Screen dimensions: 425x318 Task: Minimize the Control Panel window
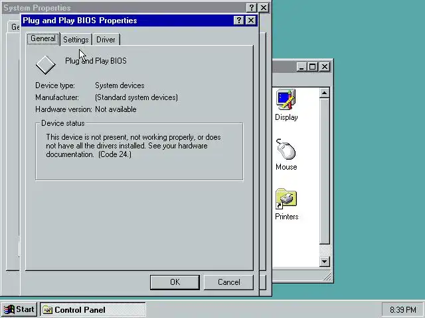[x=301, y=66]
